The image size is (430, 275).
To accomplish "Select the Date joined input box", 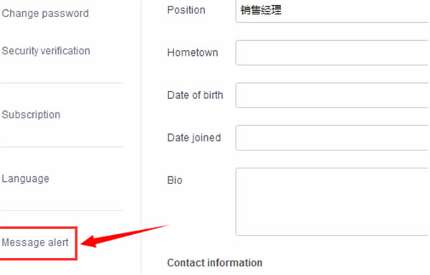I will [x=333, y=137].
